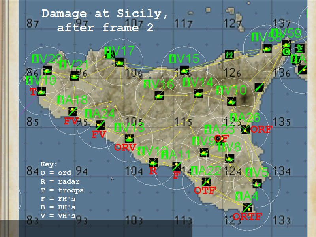Screen dimensions: 316x237
Task: Select the V58 vehicle field tank icon
Action: click(267, 49)
